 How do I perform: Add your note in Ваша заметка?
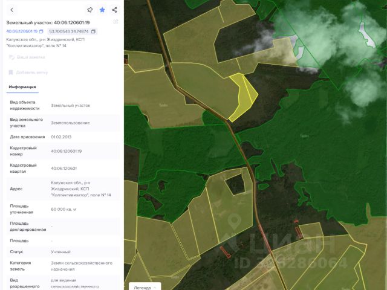click(x=27, y=57)
